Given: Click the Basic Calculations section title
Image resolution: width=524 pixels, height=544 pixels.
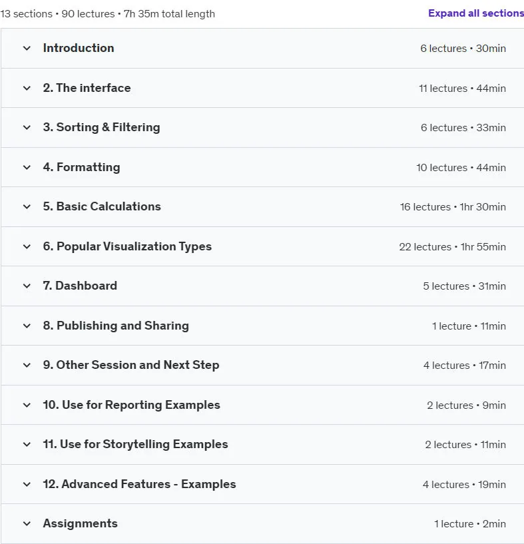Looking at the screenshot, I should tap(102, 206).
